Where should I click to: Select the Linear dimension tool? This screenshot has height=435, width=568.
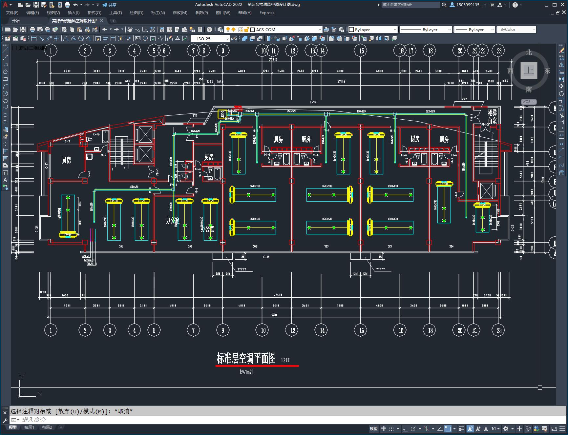pos(34,39)
